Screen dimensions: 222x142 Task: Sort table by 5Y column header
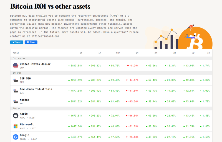point(81,53)
